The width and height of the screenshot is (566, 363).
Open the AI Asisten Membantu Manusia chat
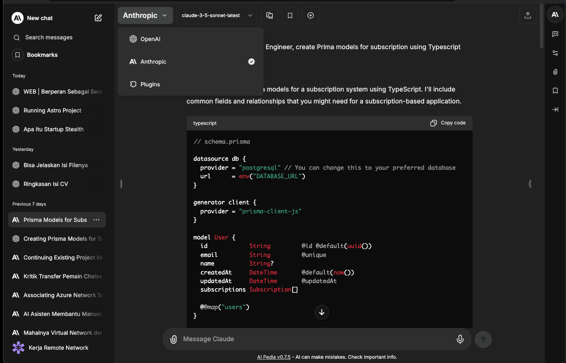pos(57,314)
